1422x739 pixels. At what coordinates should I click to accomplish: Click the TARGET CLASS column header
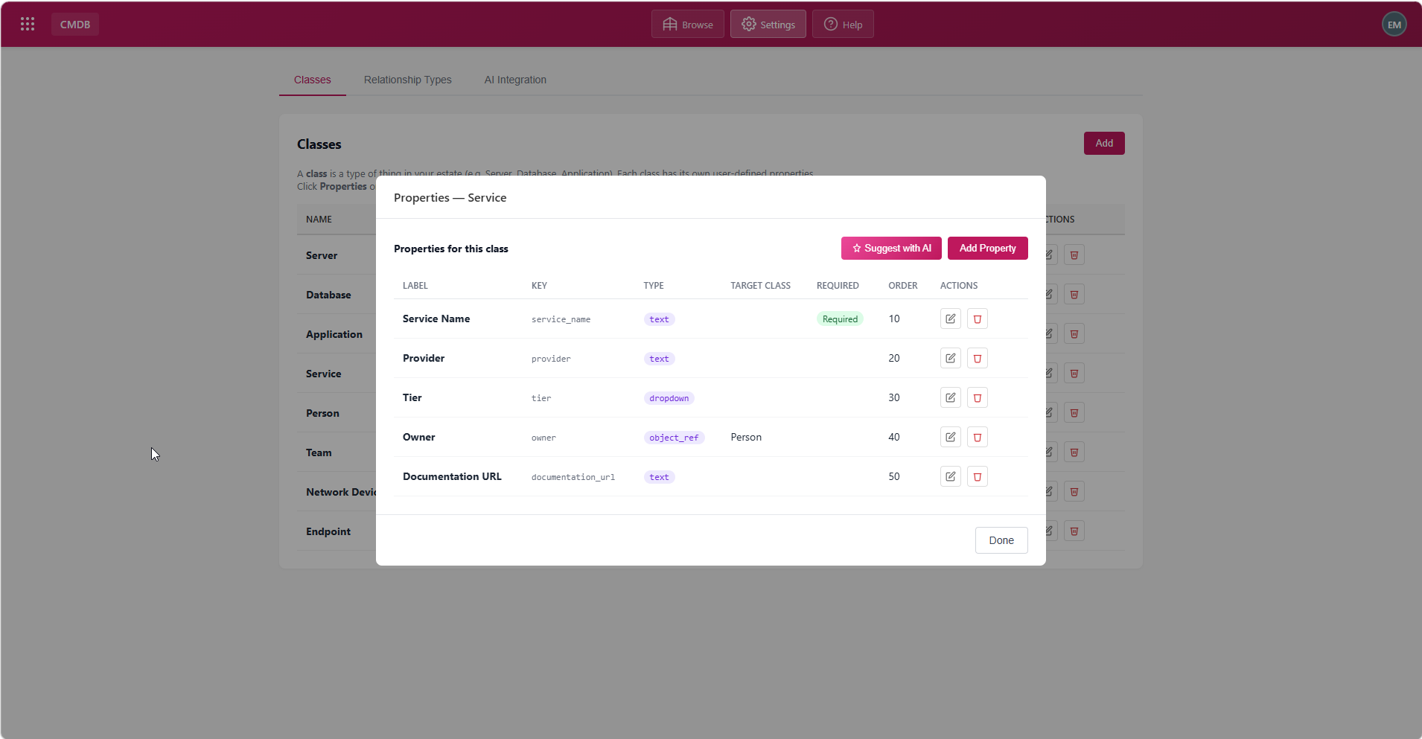[760, 286]
